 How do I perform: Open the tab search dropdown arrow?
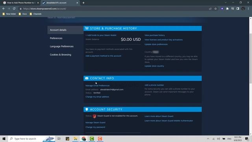(226, 3)
